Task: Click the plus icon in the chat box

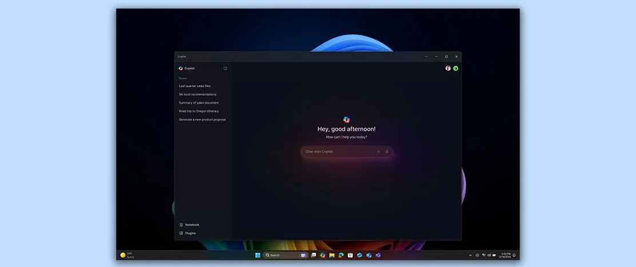Action: coord(379,151)
